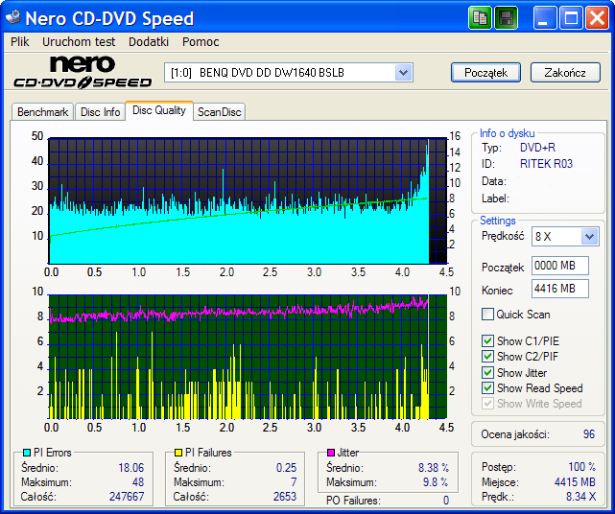Switch to the ScanDisc tab
Screen dimensions: 615x514
220,112
